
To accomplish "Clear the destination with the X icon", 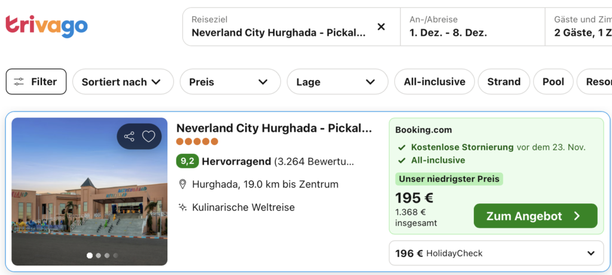I will pyautogui.click(x=381, y=26).
